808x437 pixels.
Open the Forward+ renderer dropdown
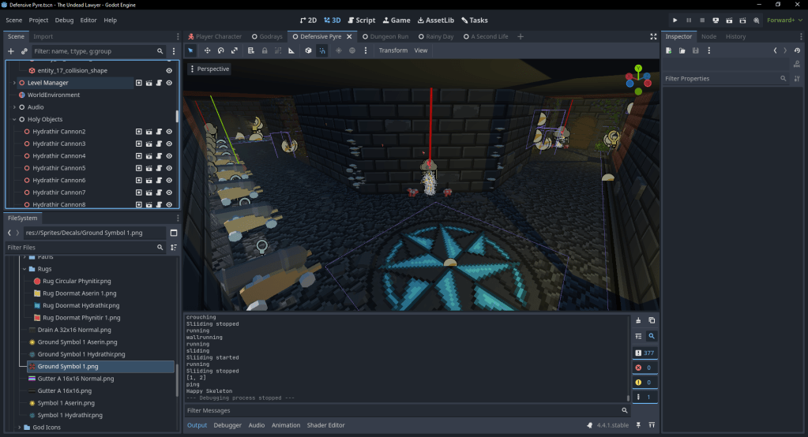[785, 20]
